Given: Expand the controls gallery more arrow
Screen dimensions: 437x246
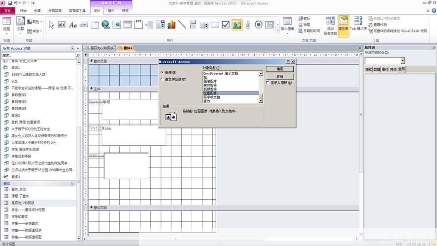Looking at the screenshot, I should click(277, 31).
